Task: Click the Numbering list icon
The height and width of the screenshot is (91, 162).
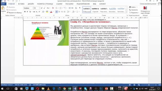Action: point(61,8)
